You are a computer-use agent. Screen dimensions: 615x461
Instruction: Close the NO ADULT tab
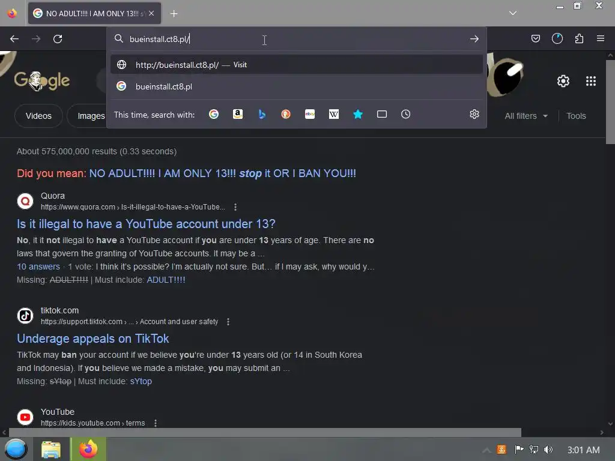tap(151, 13)
